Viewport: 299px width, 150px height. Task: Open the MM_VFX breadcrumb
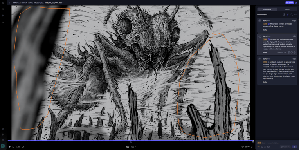tap(16, 3)
